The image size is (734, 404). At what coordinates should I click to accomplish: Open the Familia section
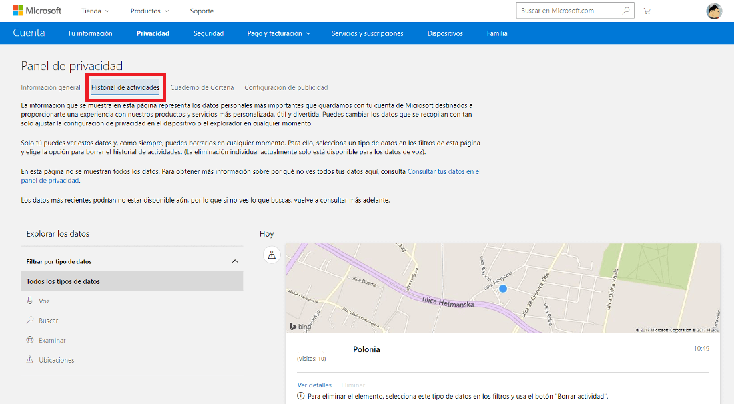[x=496, y=33]
